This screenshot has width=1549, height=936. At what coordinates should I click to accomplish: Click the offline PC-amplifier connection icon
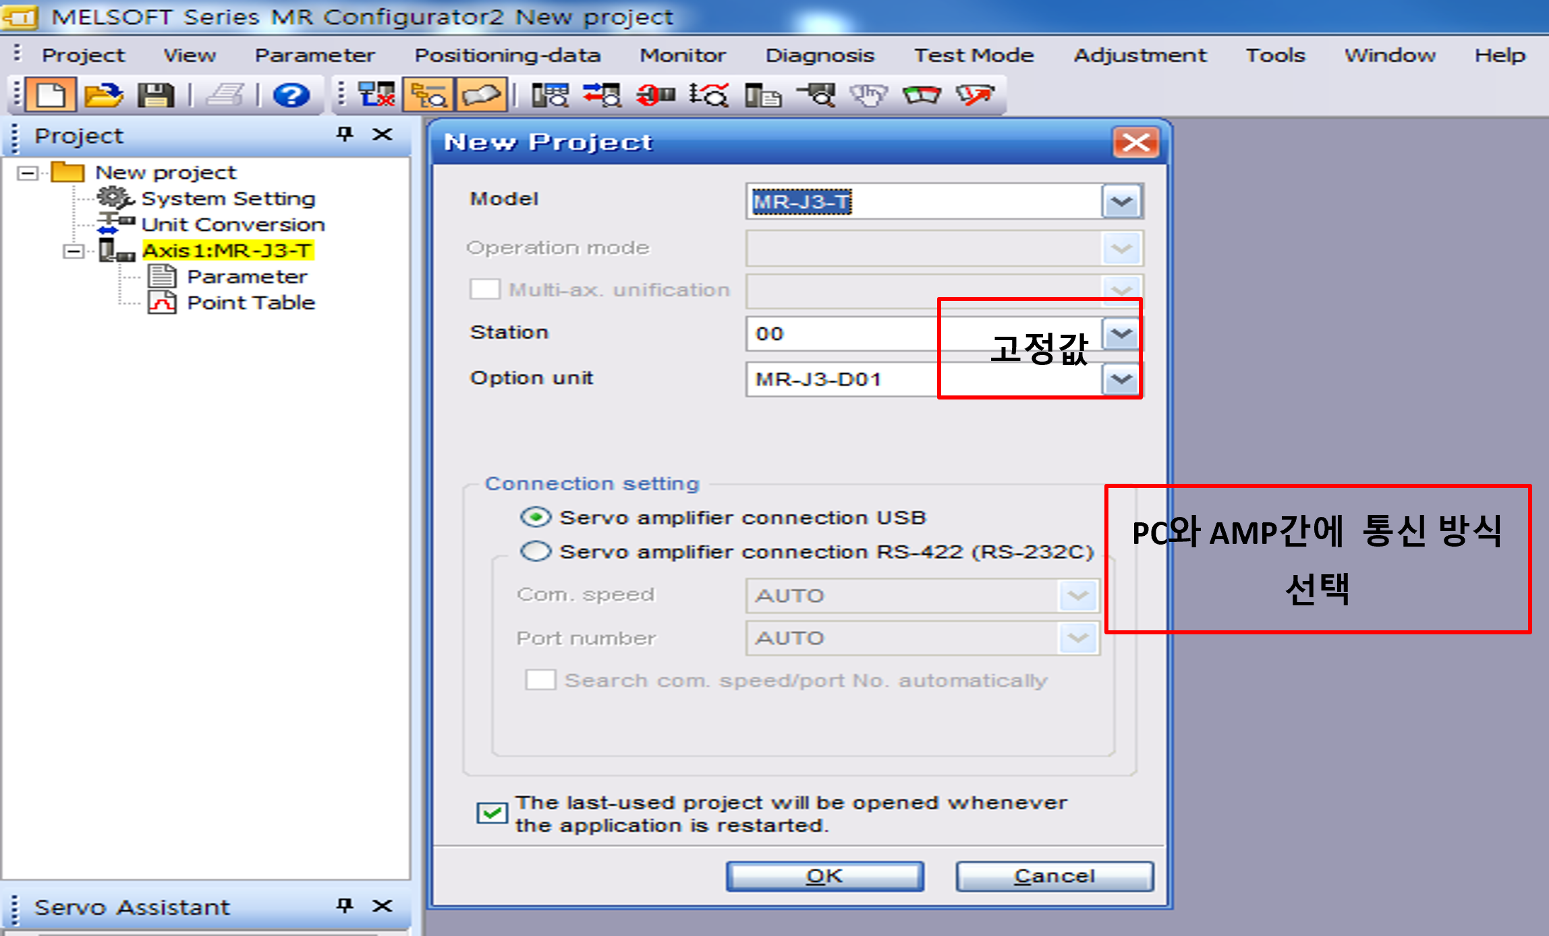point(376,94)
